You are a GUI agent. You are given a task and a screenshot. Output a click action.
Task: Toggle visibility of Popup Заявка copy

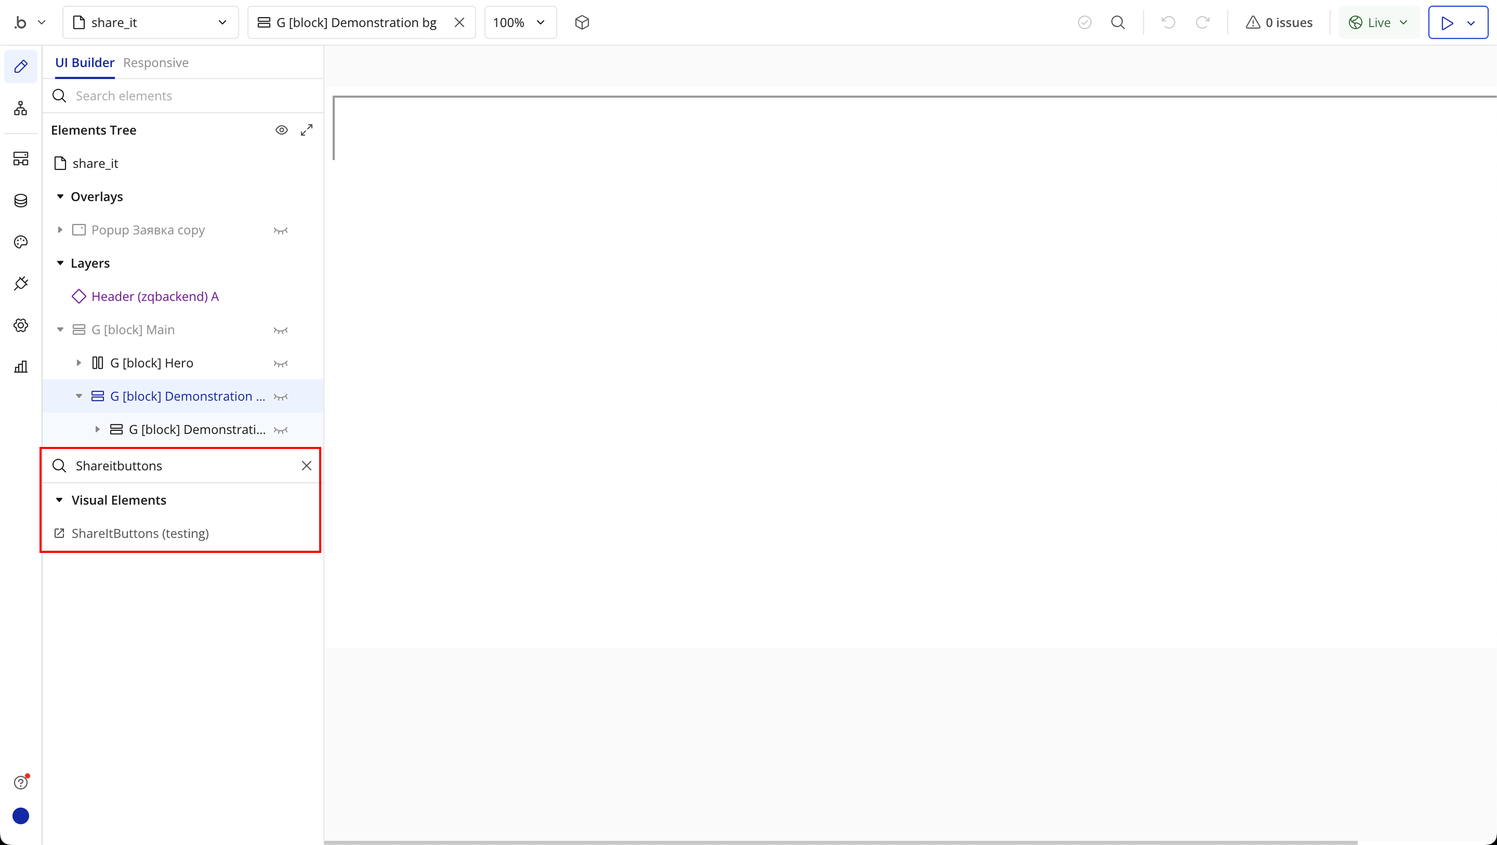(281, 230)
